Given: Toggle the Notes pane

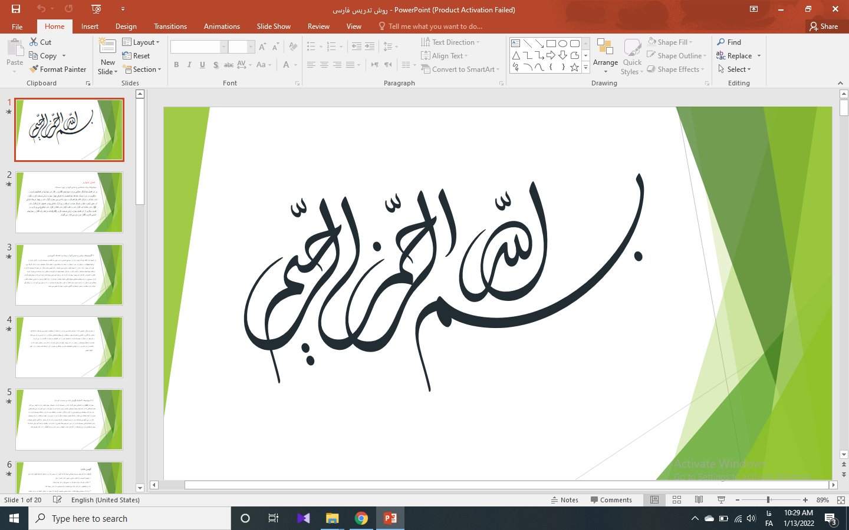Looking at the screenshot, I should 564,500.
